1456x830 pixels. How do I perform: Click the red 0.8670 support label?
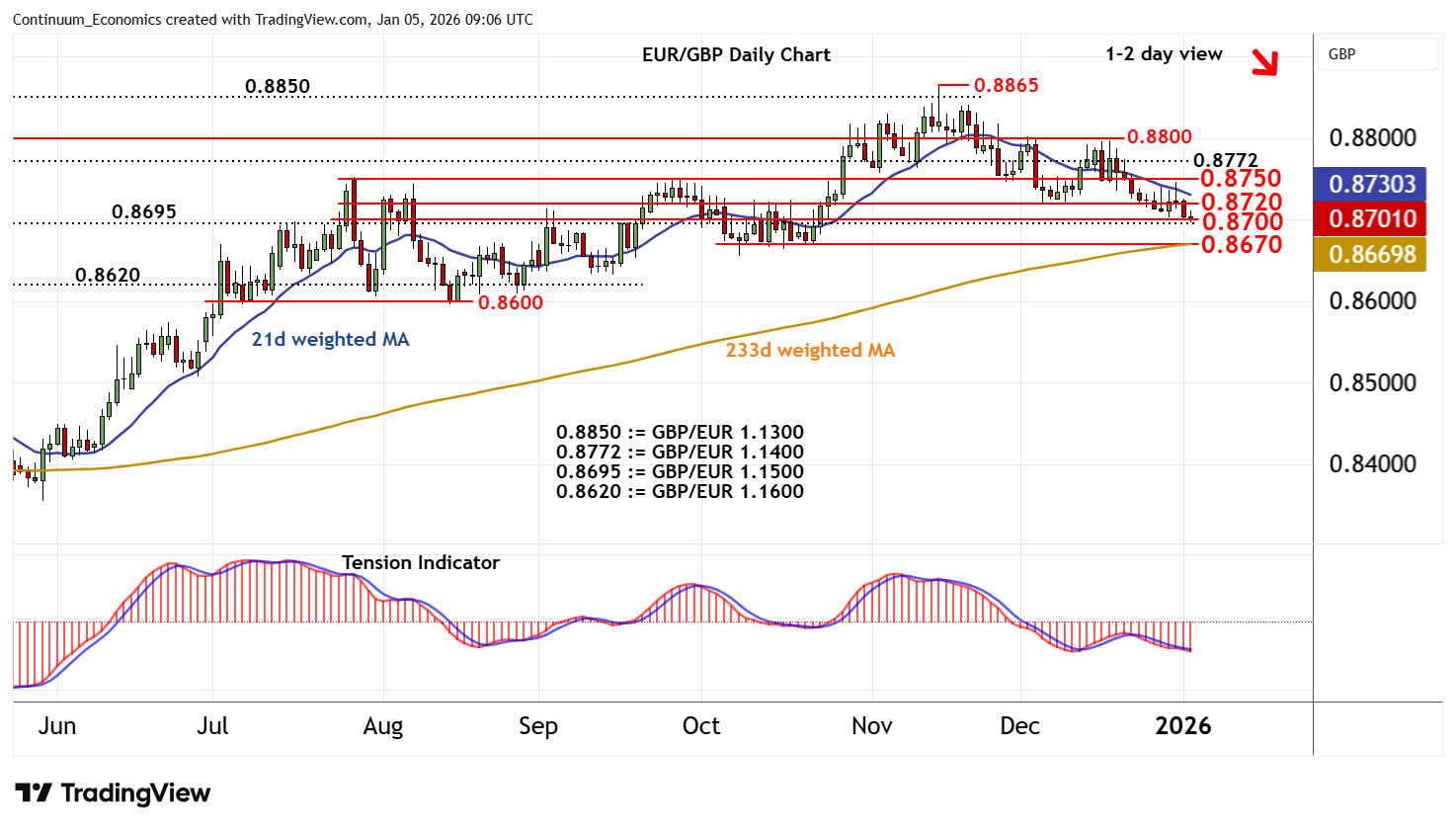(x=1241, y=244)
